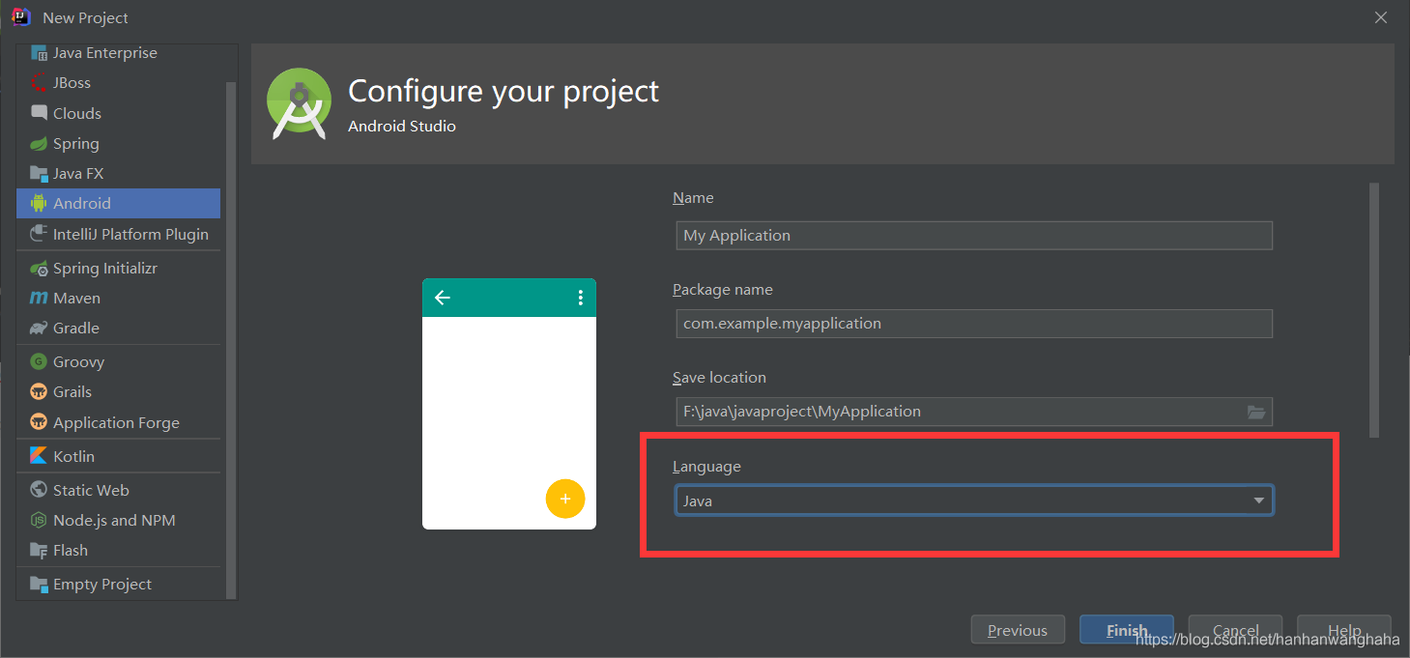
Task: Click the Groovy project type icon
Action: pyautogui.click(x=38, y=361)
